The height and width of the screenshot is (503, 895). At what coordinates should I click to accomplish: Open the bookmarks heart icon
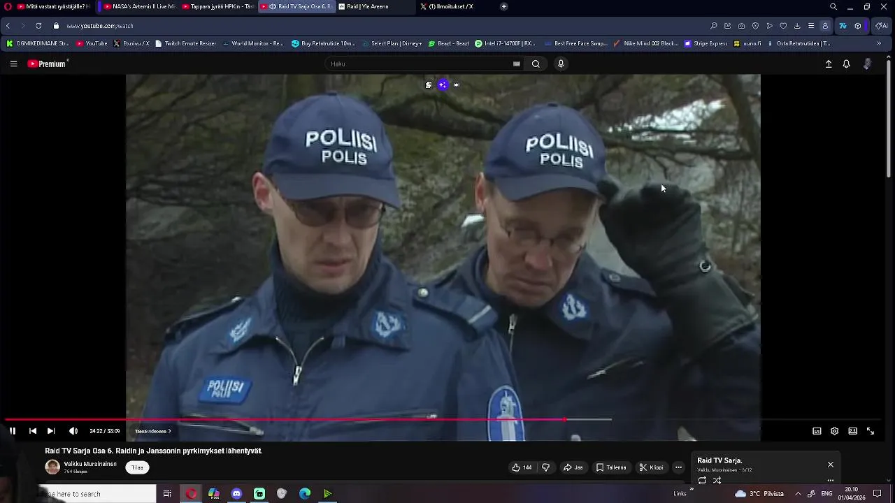[x=783, y=26]
